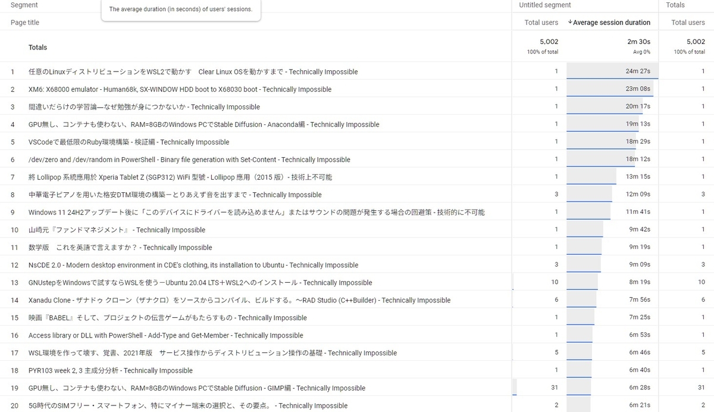Click the 数学版 これを英語で言えますか row
The width and height of the screenshot is (714, 412).
tap(120, 247)
